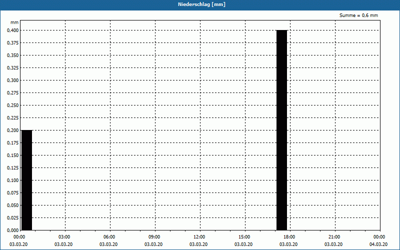The image size is (400, 250).
Task: Click the 04.03.20 date label
Action: point(378,244)
